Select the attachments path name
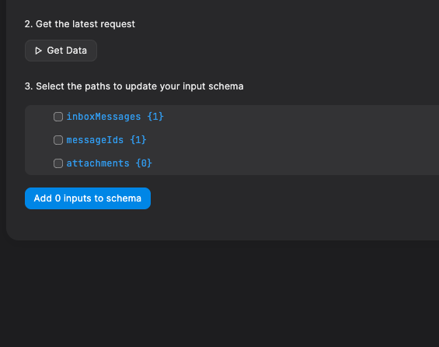The height and width of the screenshot is (347, 439). 98,163
